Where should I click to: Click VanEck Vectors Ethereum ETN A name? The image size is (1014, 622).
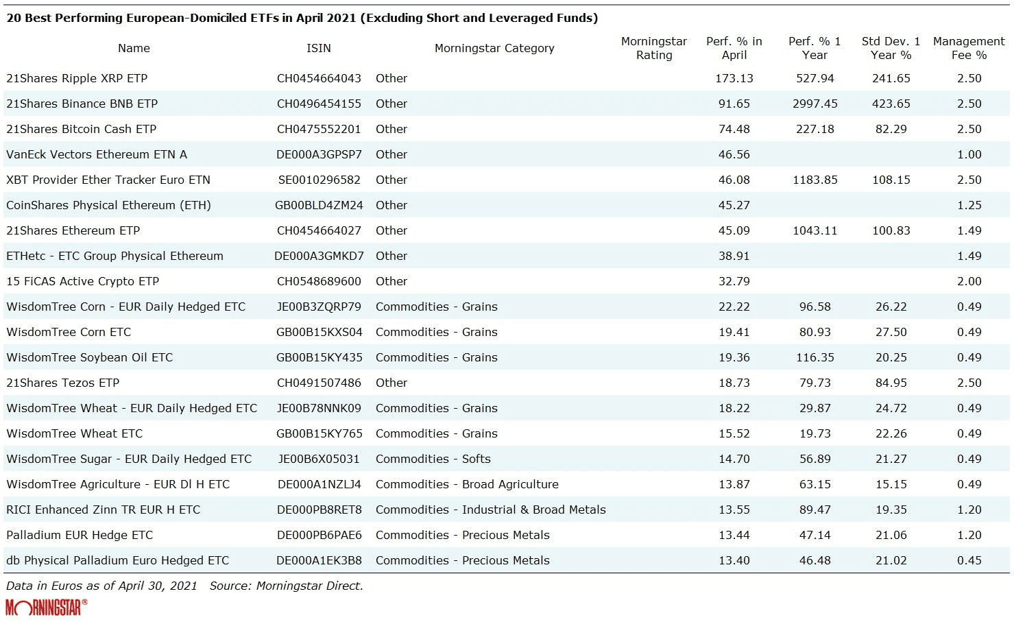(97, 154)
